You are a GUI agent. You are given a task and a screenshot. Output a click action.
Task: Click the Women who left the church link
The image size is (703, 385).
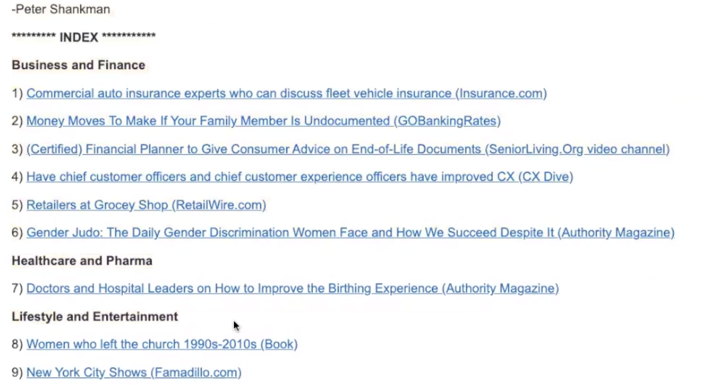162,344
